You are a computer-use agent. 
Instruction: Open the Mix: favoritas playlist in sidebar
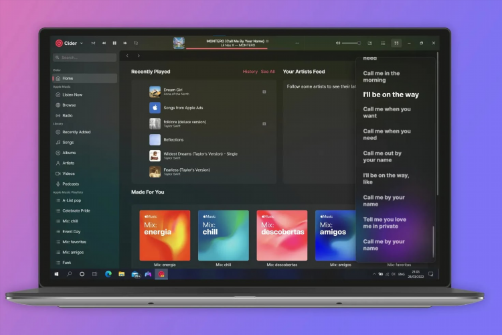click(84, 242)
